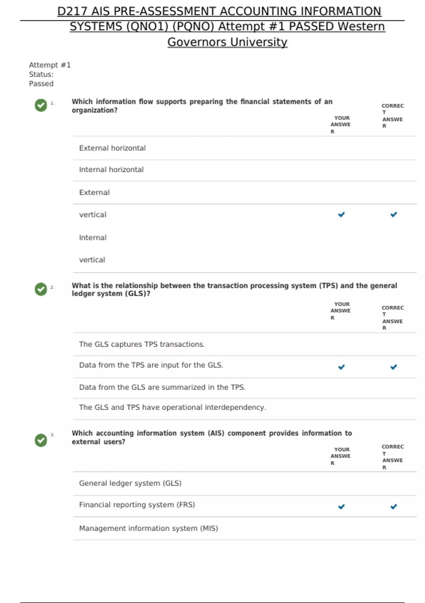Click Correct Answer checkmark for Financial reporting system
Viewport: 425px width, 603px height.
[393, 507]
